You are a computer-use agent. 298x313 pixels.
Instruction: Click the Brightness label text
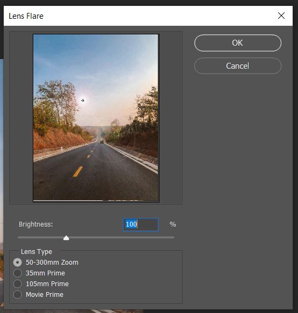point(36,224)
